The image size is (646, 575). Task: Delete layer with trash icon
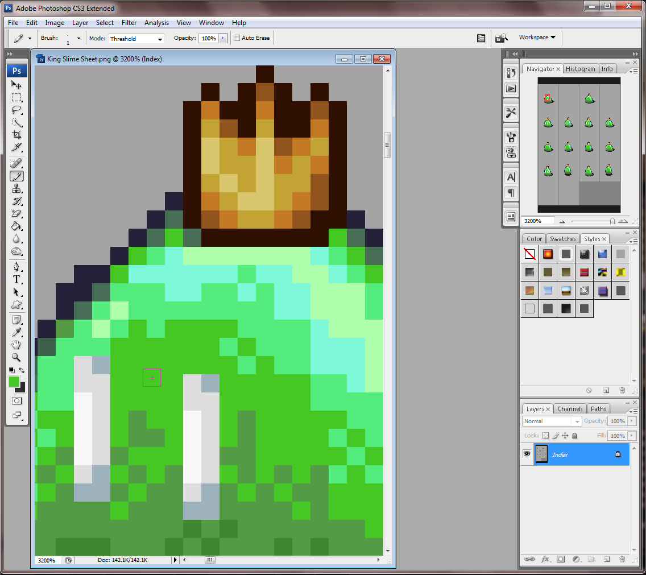point(622,559)
